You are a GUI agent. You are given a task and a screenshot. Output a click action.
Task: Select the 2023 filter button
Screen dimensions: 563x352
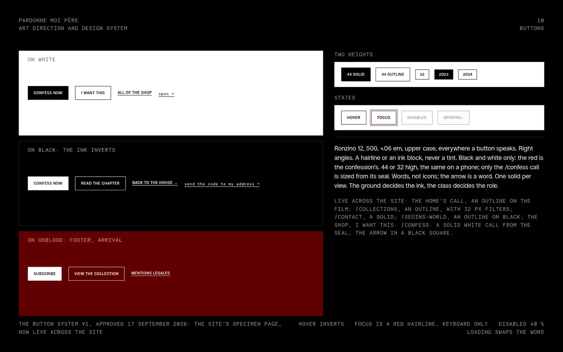444,74
